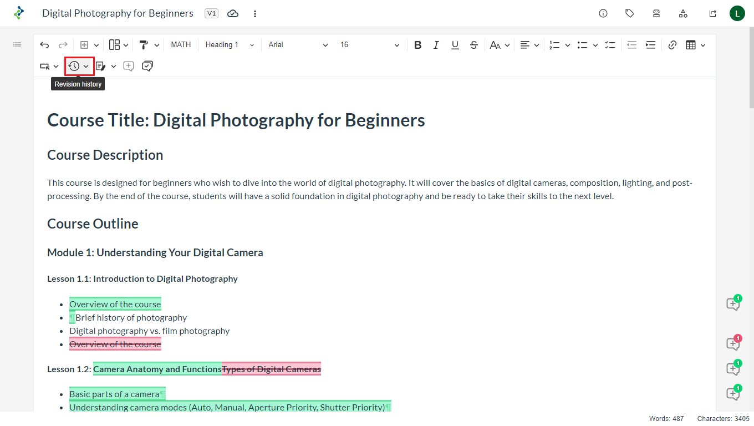754x426 pixels.
Task: Click the tag icon in header
Action: tap(630, 13)
